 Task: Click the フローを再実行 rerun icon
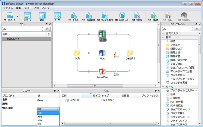click(x=184, y=17)
